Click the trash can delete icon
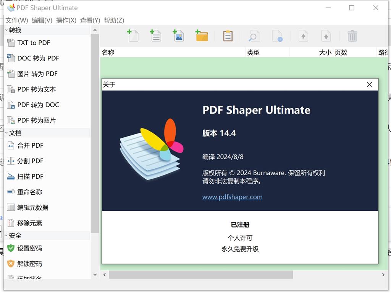 pos(352,36)
